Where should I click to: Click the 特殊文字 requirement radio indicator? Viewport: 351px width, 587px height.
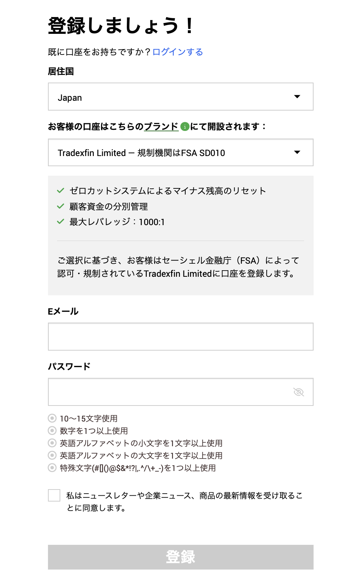(x=52, y=468)
